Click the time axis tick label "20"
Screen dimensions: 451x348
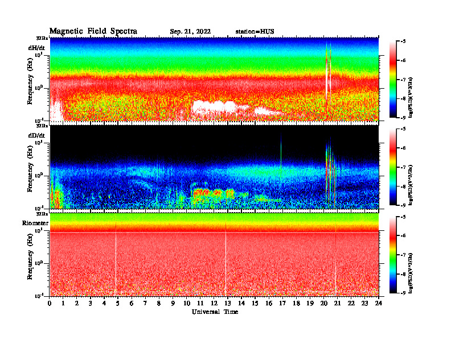tap(323, 303)
